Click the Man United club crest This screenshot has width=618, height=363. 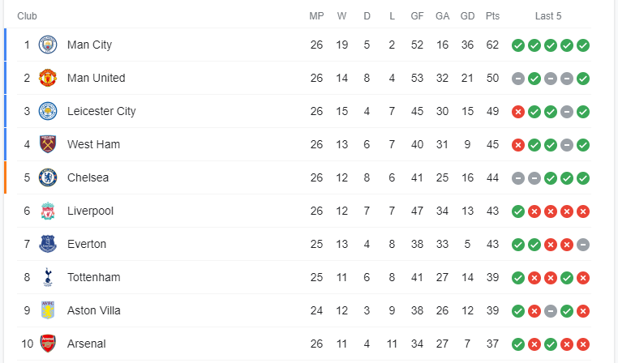point(48,78)
